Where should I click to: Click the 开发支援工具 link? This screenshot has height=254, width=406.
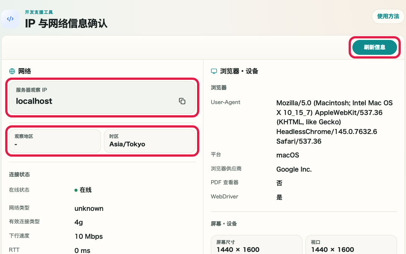(x=39, y=12)
